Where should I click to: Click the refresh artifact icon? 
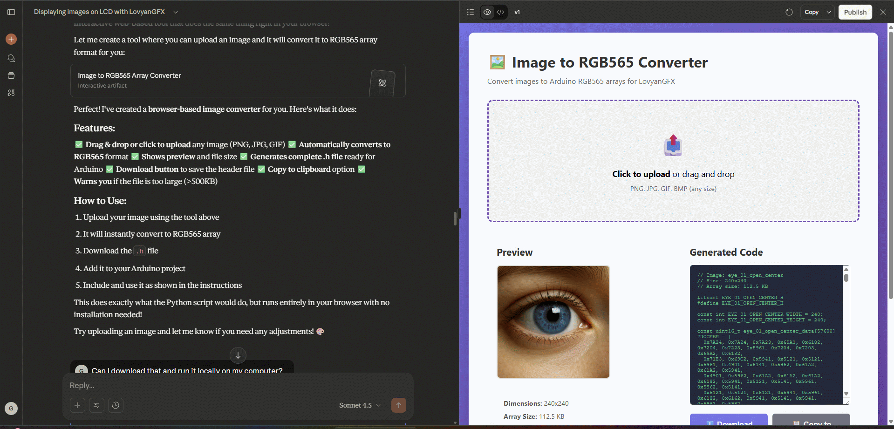click(x=789, y=12)
